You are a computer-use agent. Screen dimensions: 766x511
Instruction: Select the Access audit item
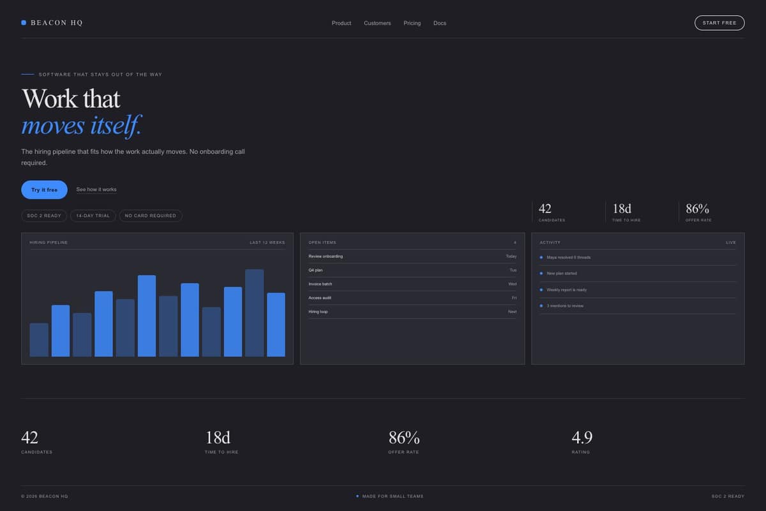(412, 298)
